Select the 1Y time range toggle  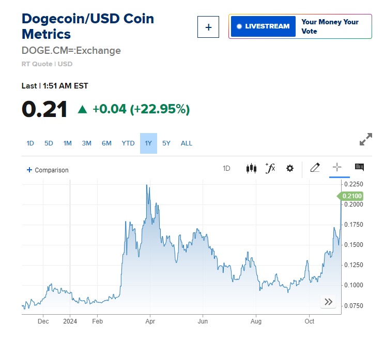148,143
